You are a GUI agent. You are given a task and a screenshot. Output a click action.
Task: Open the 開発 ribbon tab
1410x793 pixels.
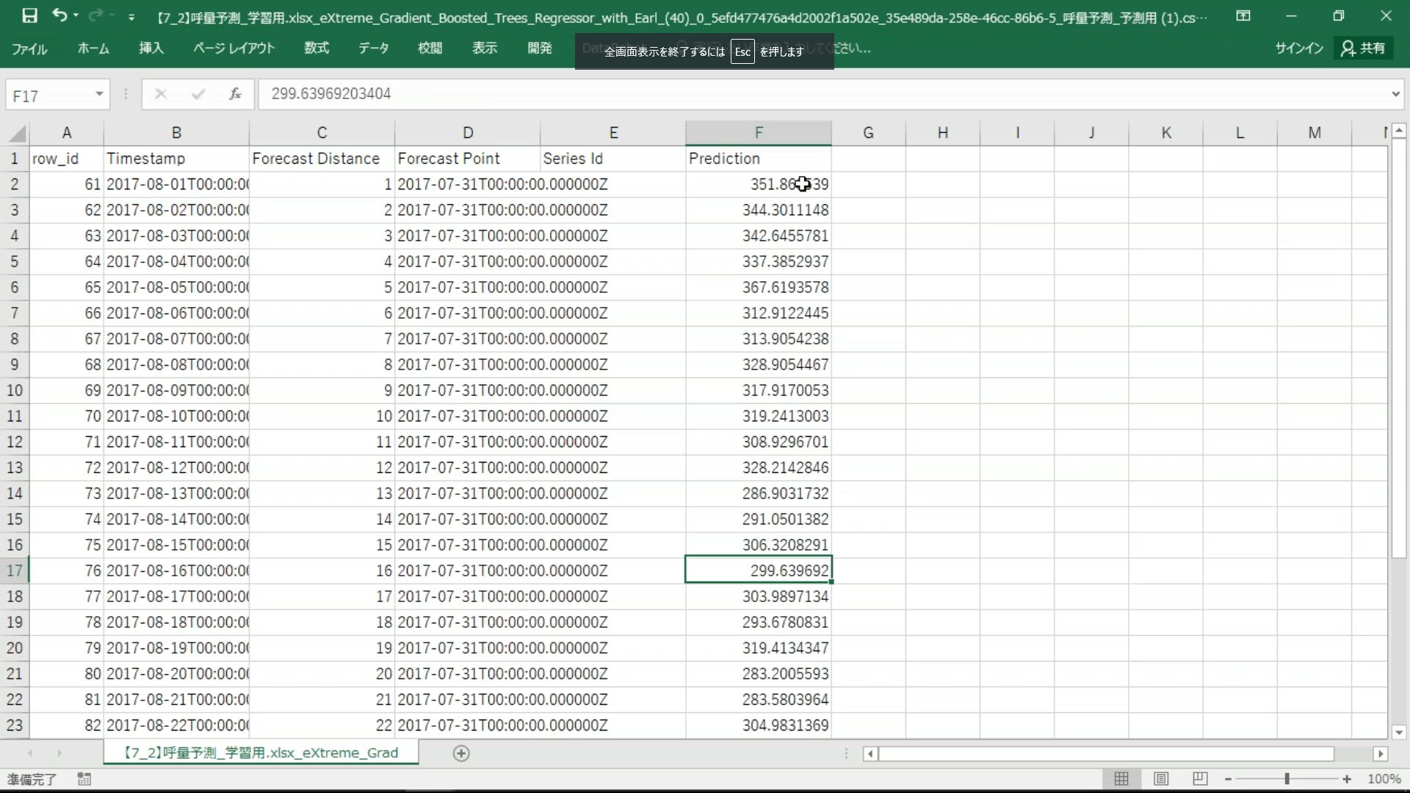[x=540, y=48]
